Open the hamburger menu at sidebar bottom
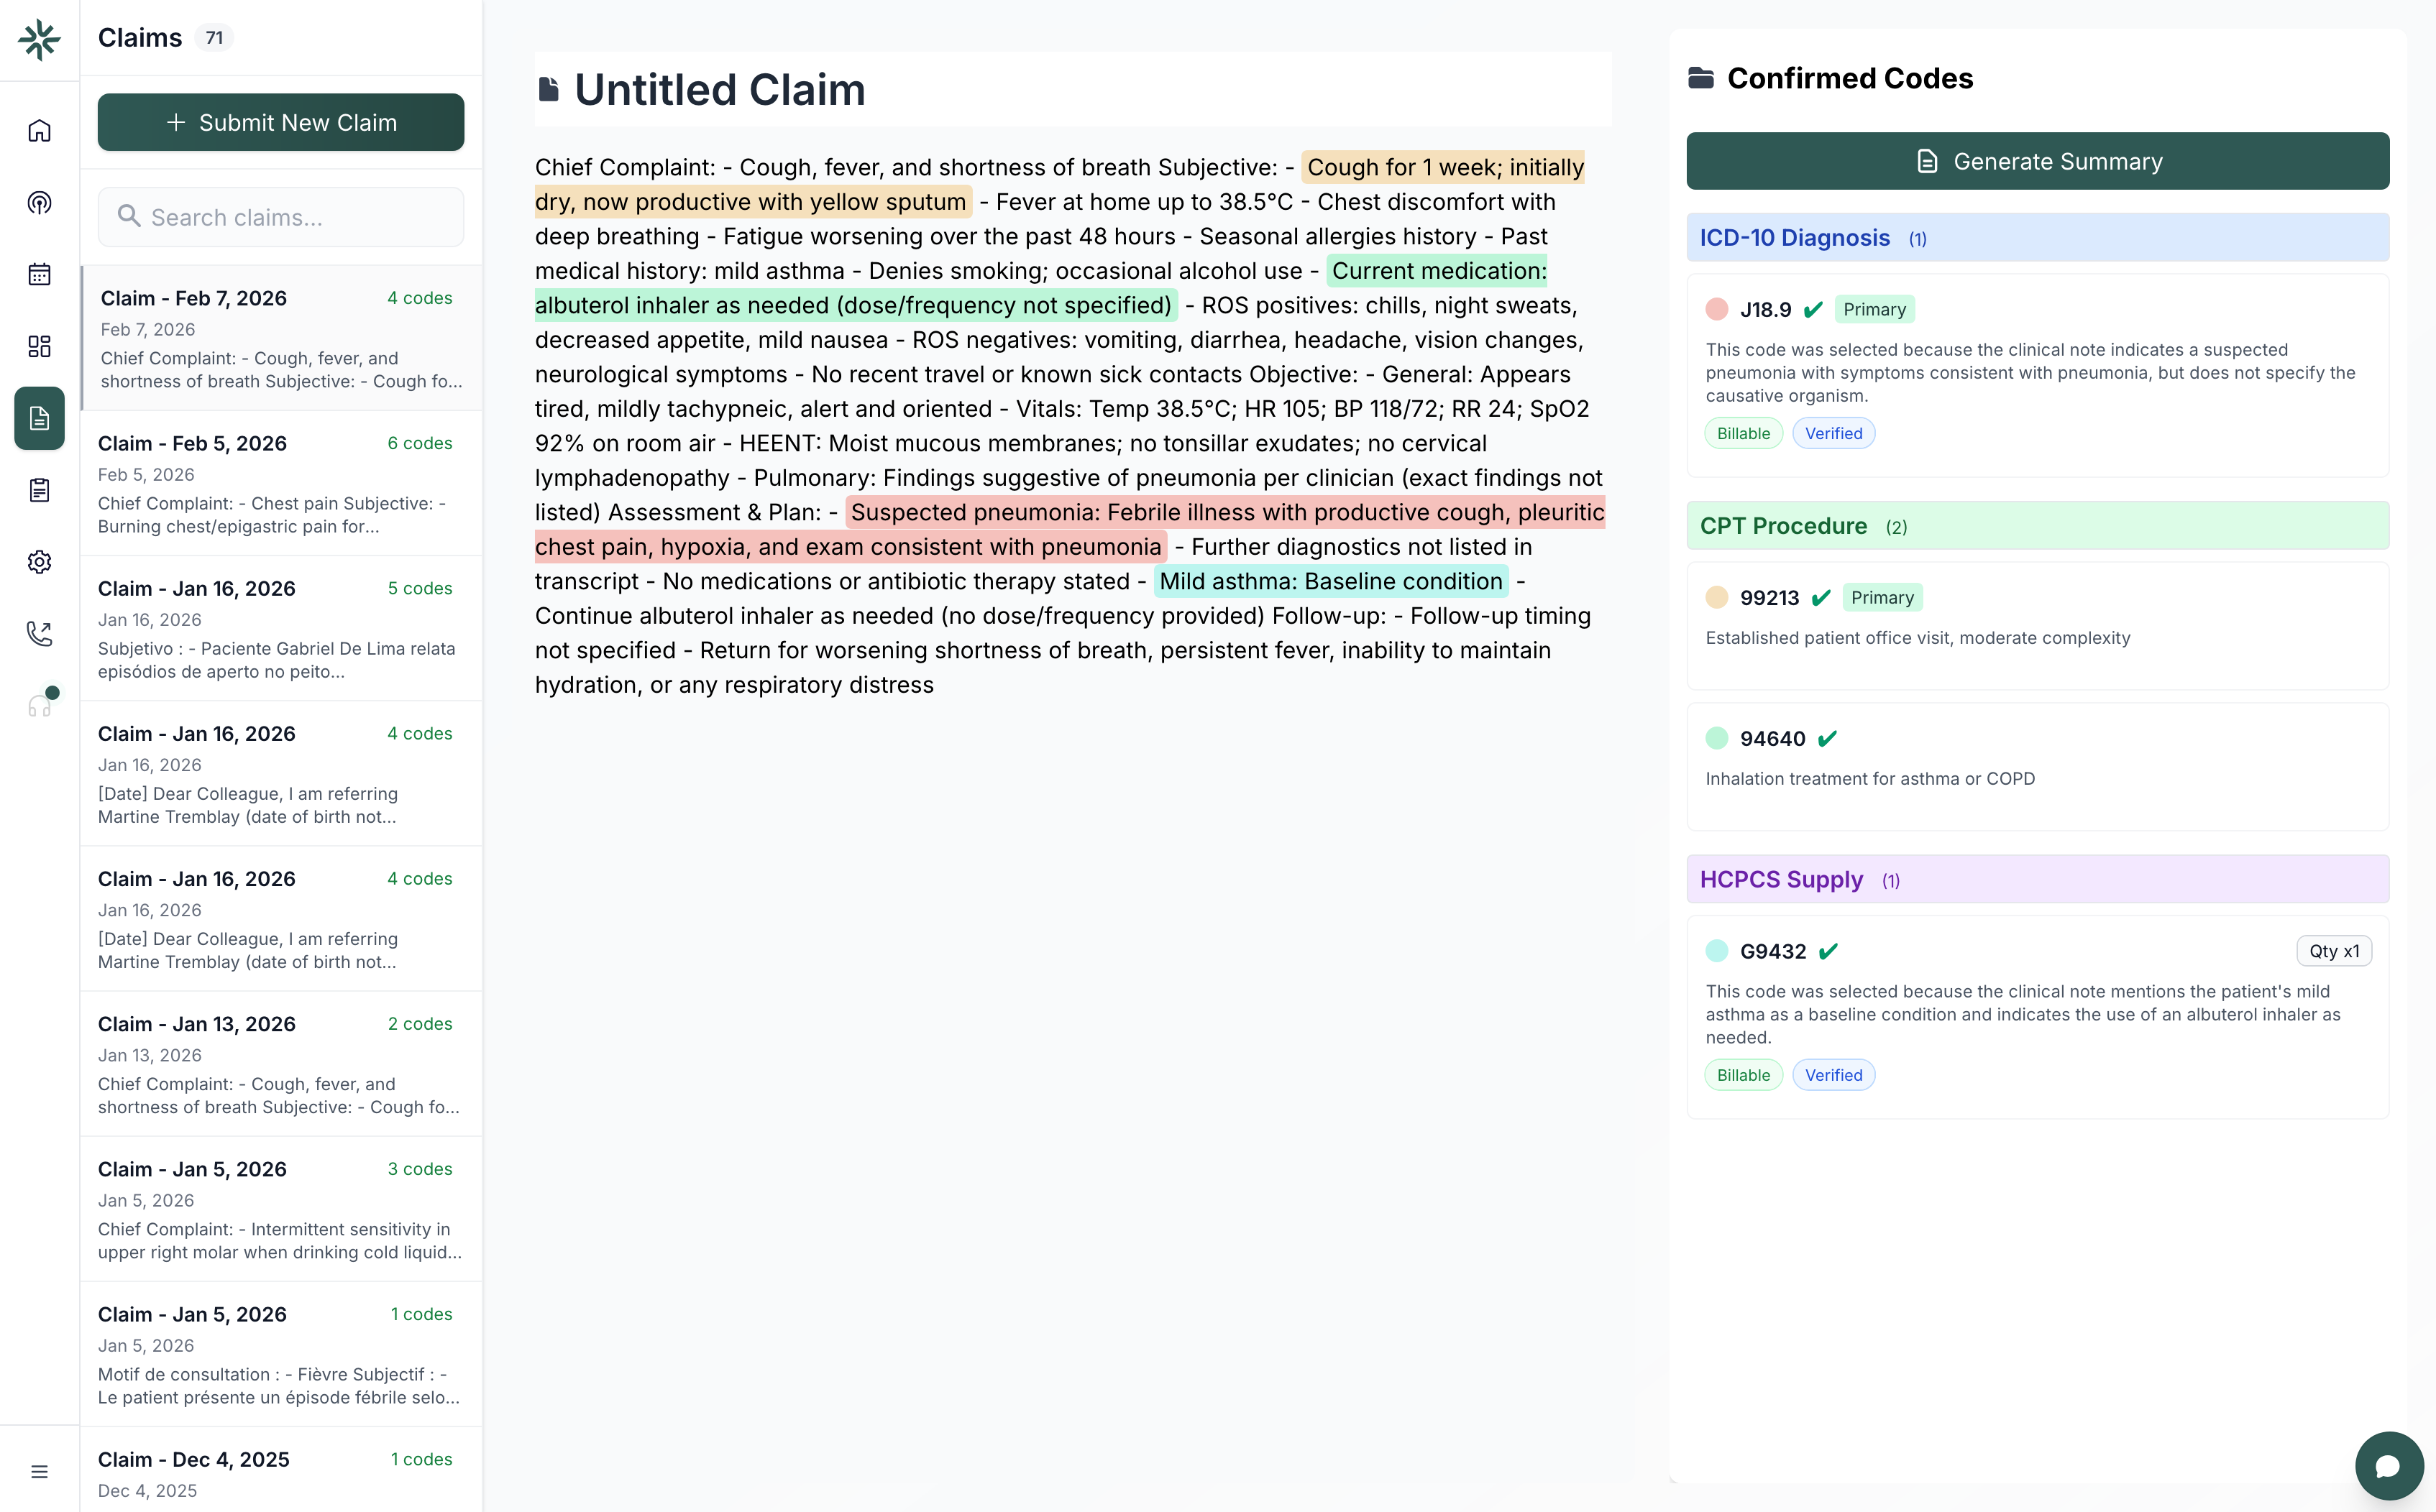The width and height of the screenshot is (2436, 1512). 39,1470
